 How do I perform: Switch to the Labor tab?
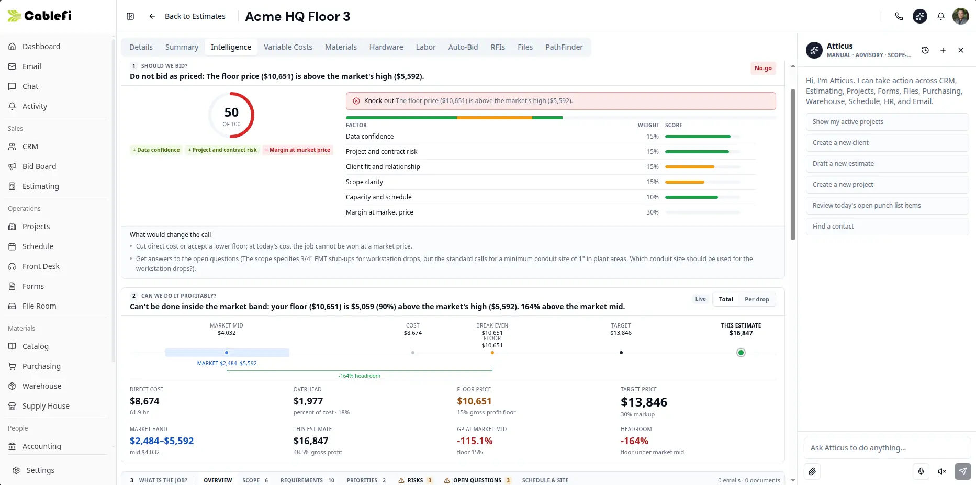[x=425, y=47]
